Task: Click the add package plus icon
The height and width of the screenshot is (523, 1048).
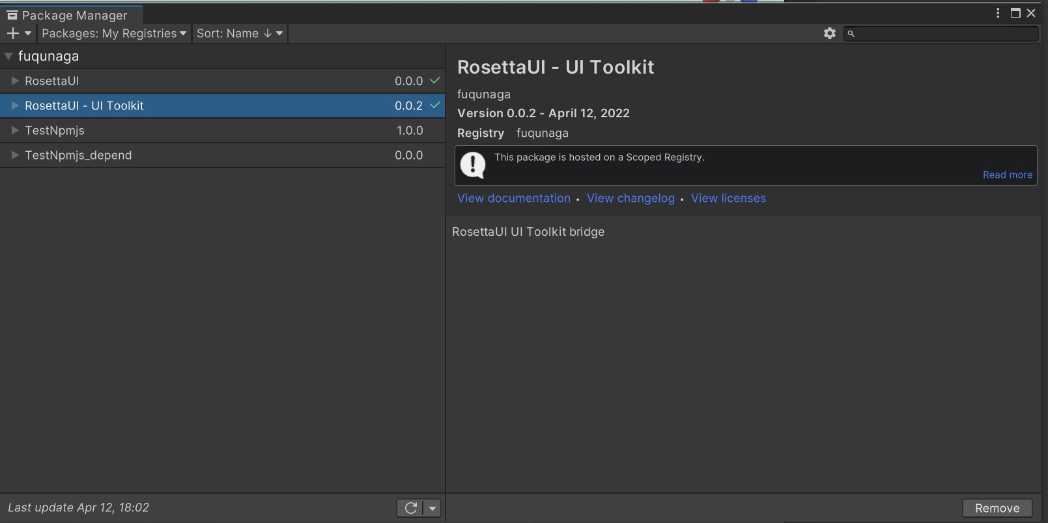Action: (x=13, y=33)
